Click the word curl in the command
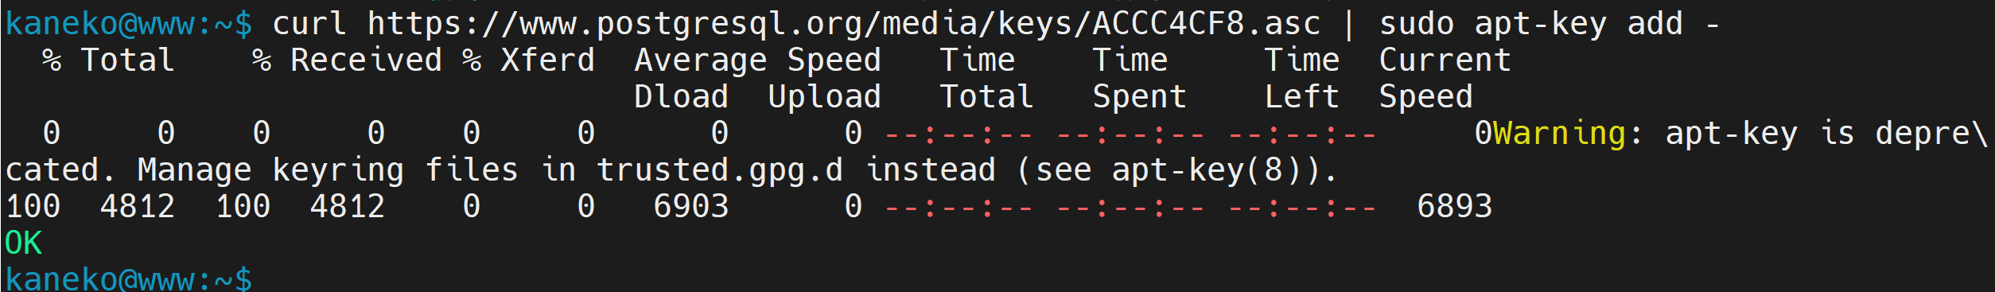1995x292 pixels. 309,24
